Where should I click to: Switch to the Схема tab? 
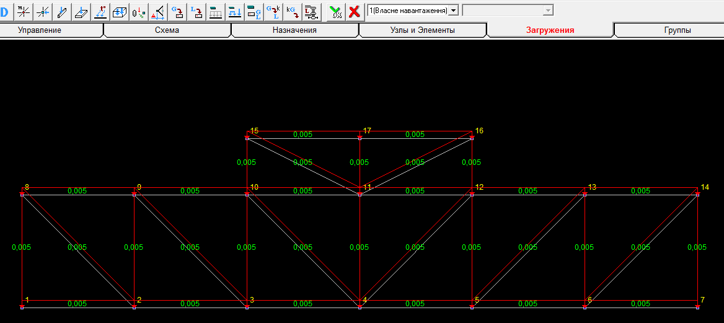pos(167,30)
